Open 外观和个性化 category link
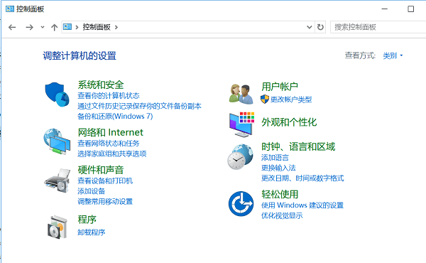The height and width of the screenshot is (263, 426). coord(289,122)
